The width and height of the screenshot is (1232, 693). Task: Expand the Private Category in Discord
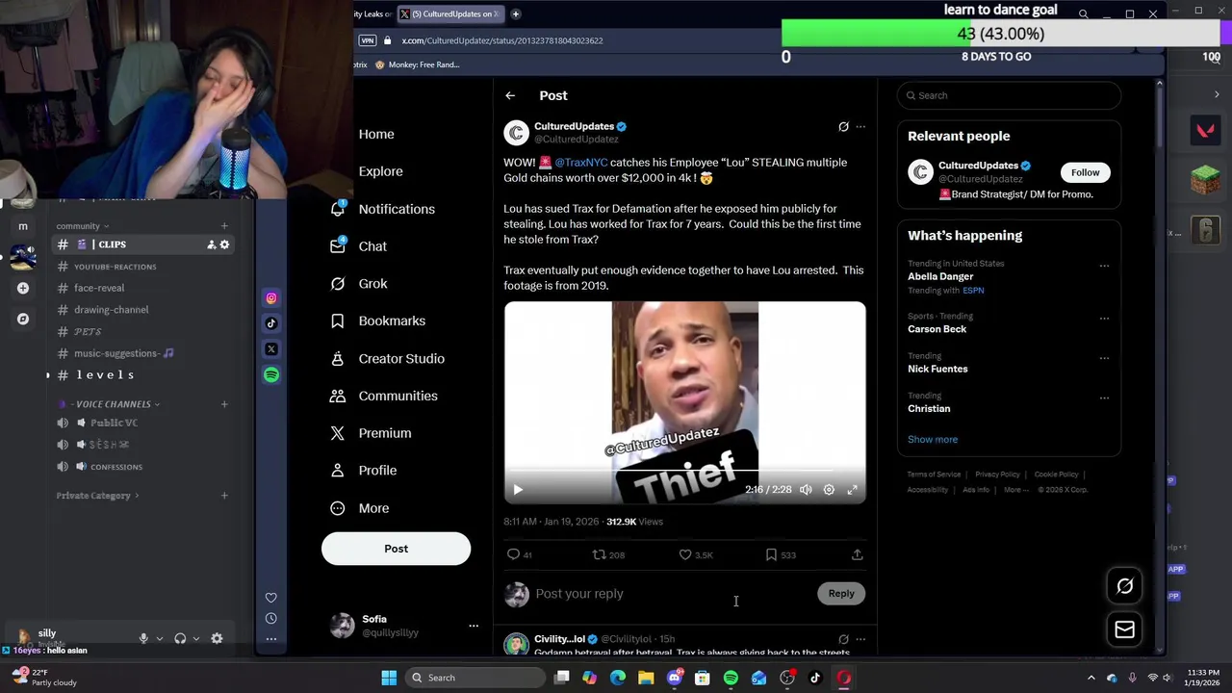(97, 496)
